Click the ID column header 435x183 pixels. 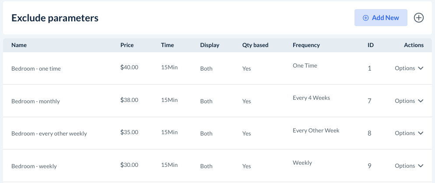tap(370, 45)
